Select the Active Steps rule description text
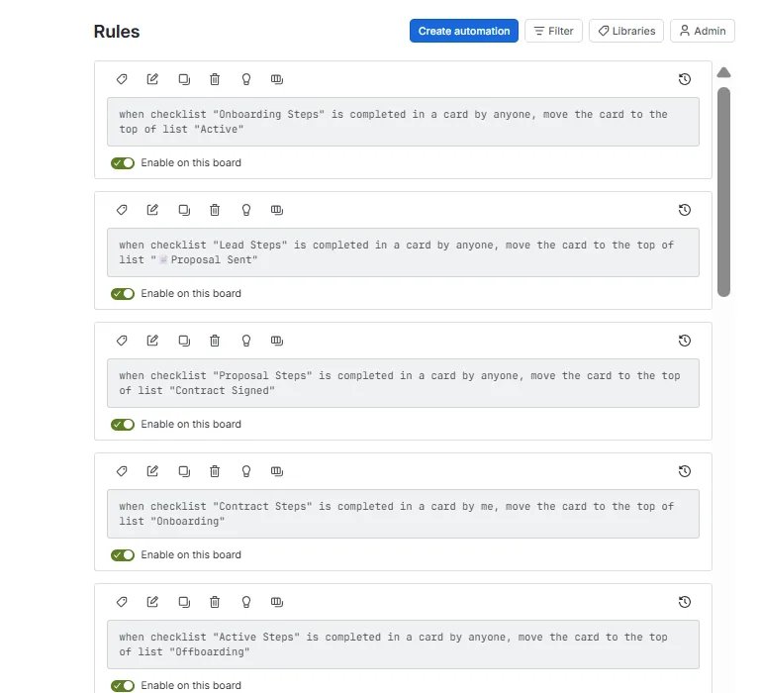The height and width of the screenshot is (693, 760). (x=403, y=644)
